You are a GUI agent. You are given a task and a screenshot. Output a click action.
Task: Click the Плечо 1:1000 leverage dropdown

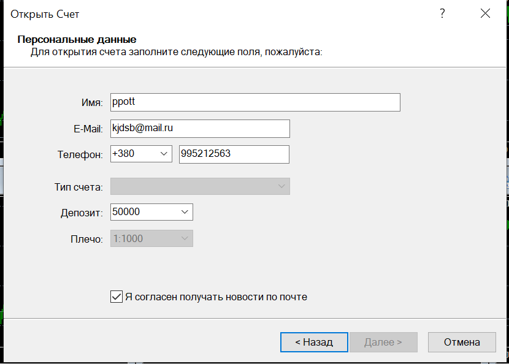tap(151, 238)
